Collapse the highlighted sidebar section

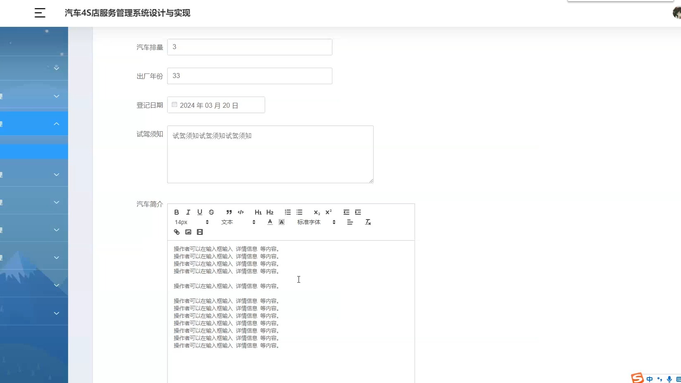[56, 123]
